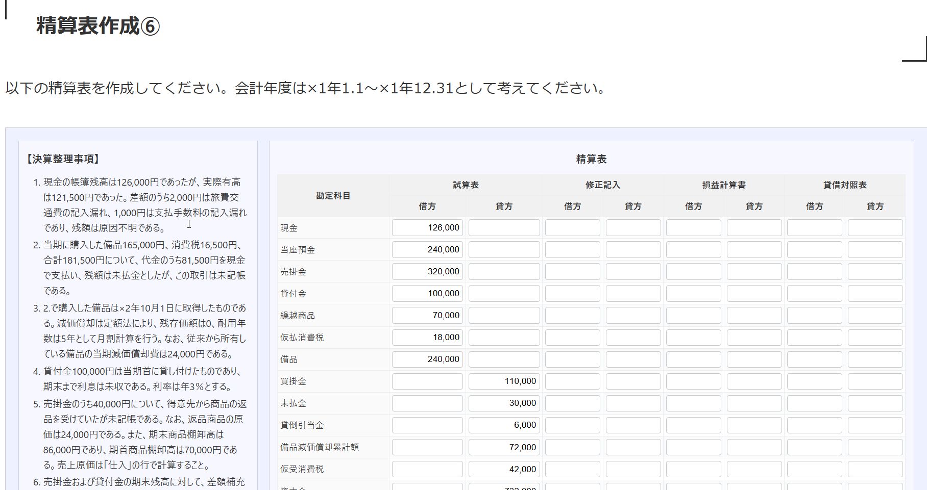The width and height of the screenshot is (927, 490).
Task: Click the 買掛金 貸借対照表 貸方 input field
Action: [875, 381]
